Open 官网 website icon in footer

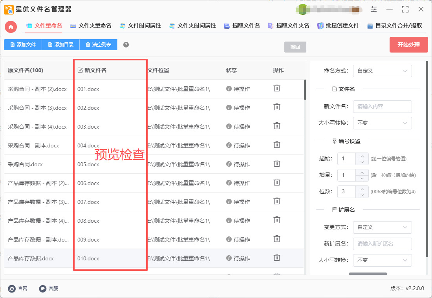pos(12,288)
